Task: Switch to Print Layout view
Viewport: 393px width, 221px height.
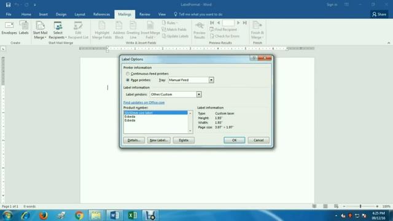Action: (x=325, y=206)
